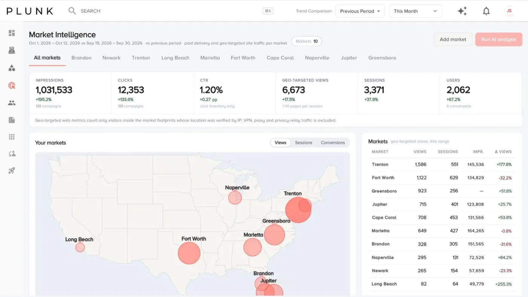
Task: Click the Long Beach bubble on the map
Action: [80, 248]
